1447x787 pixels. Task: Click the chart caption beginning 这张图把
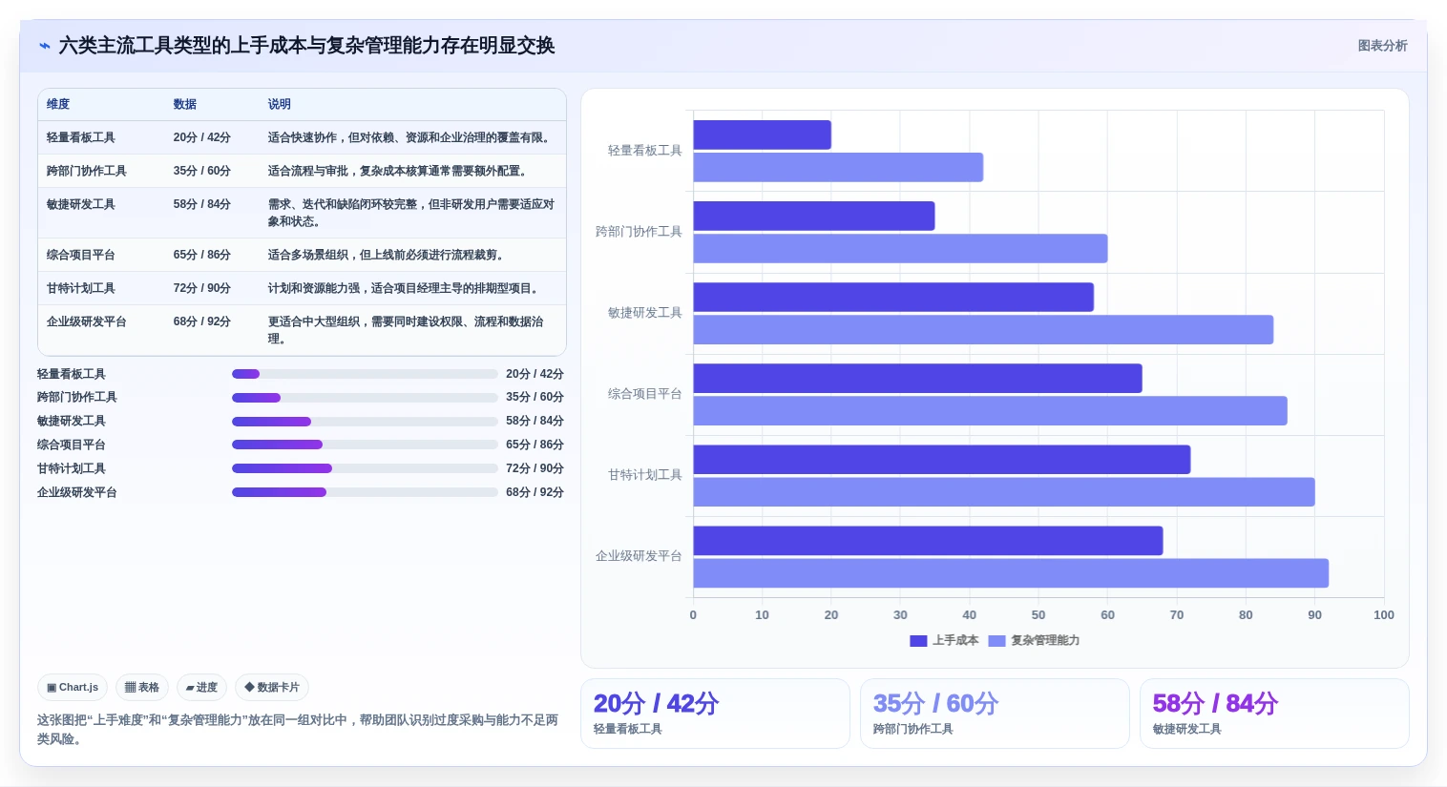[298, 730]
